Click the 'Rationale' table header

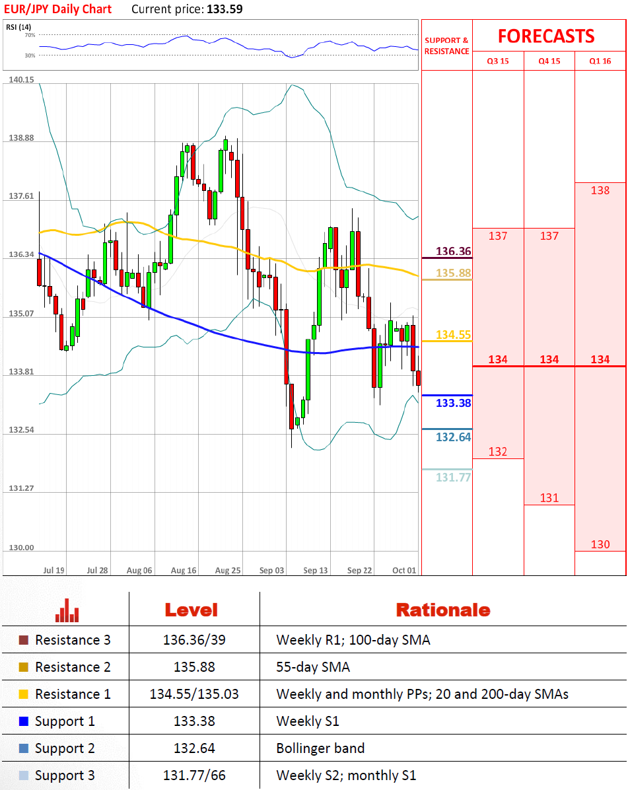[443, 610]
